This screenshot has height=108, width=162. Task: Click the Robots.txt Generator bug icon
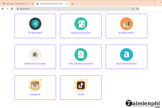(35, 54)
